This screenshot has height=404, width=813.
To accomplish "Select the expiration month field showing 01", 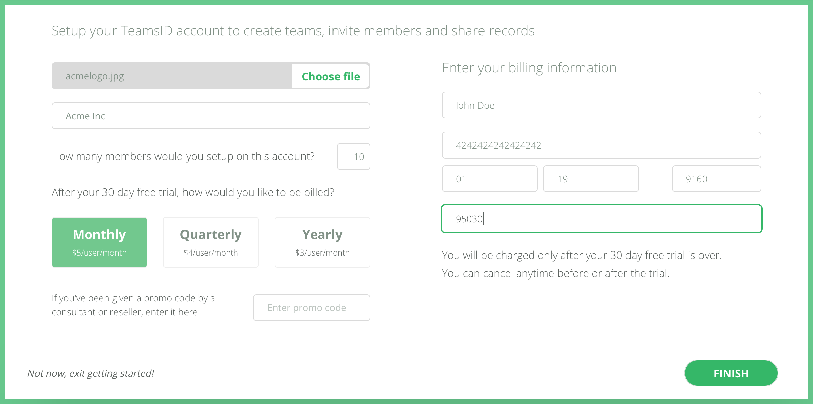I will 490,179.
